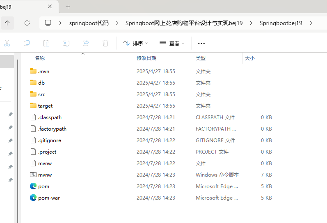Click the navigation pane vertical scrollbar
The width and height of the screenshot is (327, 223).
pyautogui.click(x=18, y=141)
